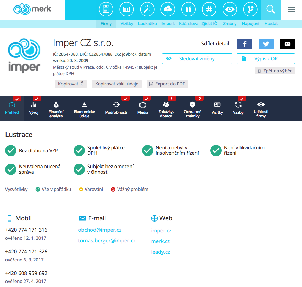302x287 pixels.
Task: Select Zjistit IČ label
Action: tap(209, 24)
